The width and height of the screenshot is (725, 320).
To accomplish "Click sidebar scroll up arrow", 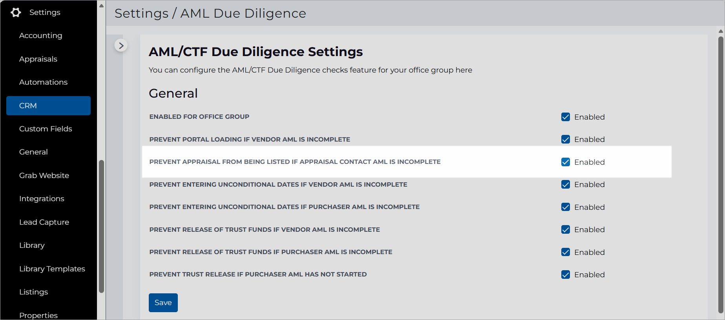I will tap(101, 5).
